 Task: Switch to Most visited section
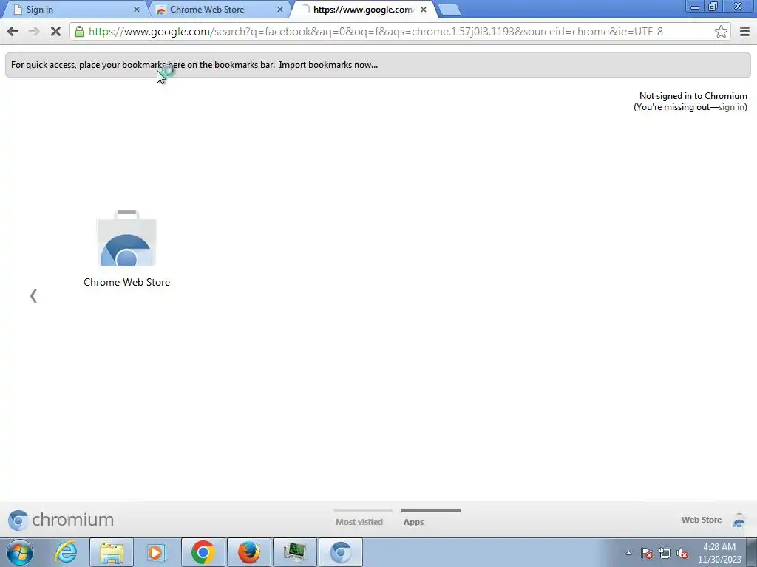[359, 522]
